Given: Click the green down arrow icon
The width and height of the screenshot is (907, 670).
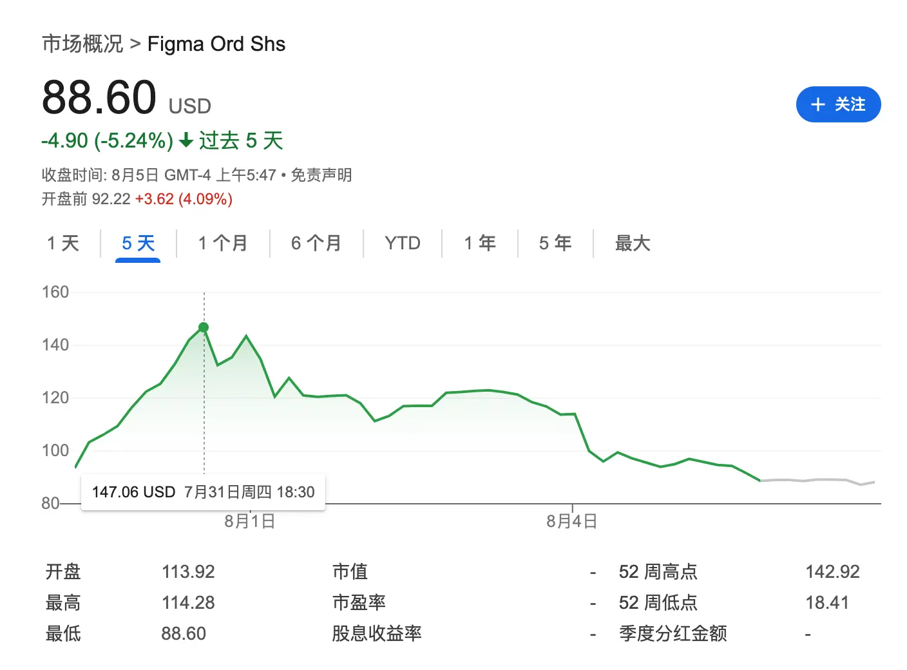Looking at the screenshot, I should click(x=186, y=140).
